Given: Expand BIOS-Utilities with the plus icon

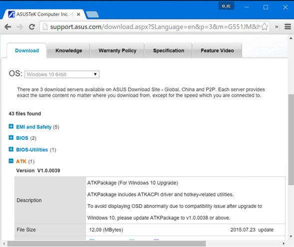Looking at the screenshot, I should [11, 149].
